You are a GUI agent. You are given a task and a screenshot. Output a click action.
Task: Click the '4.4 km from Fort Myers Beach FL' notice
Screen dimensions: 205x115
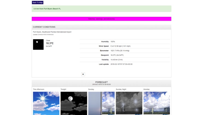coord(101,9)
